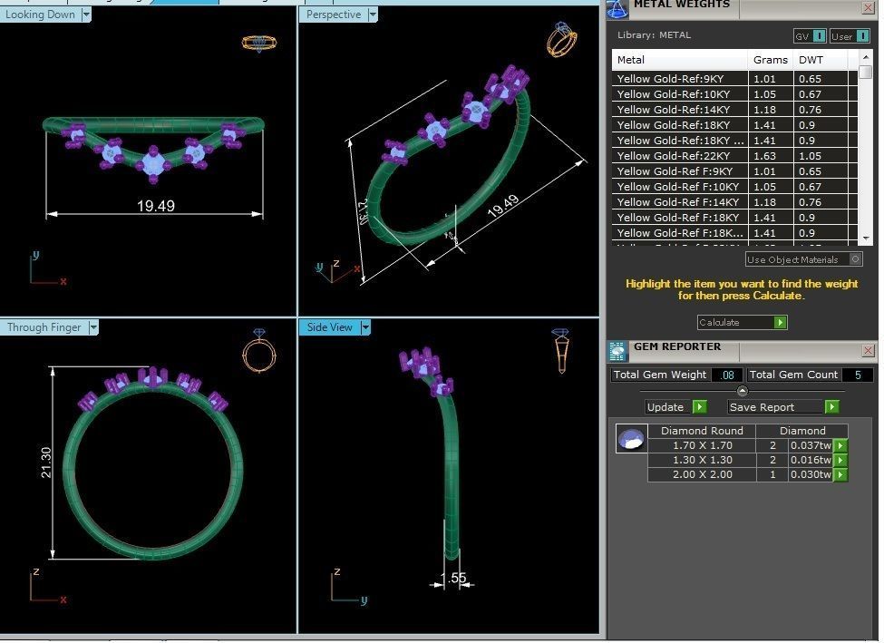Open the Through Finger viewport dropdown
Viewport: 884px width, 643px height.
(x=93, y=327)
